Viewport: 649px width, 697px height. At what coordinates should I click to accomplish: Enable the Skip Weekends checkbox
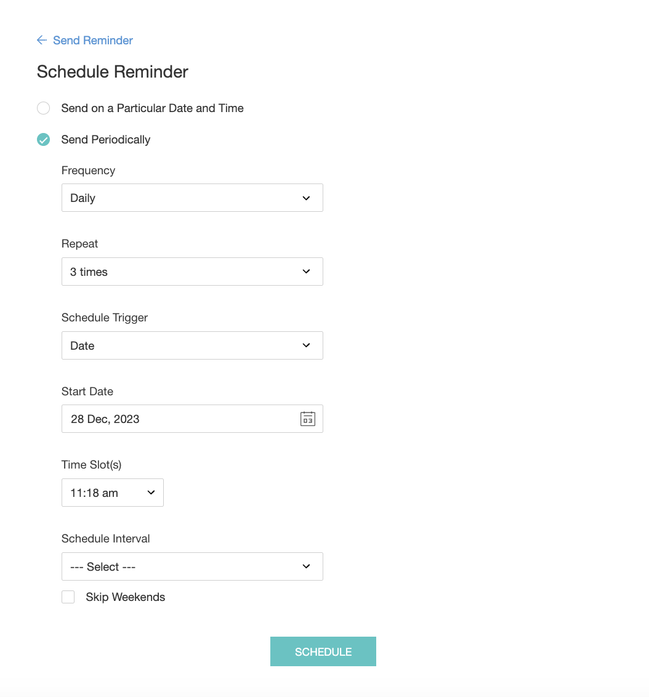coord(68,597)
